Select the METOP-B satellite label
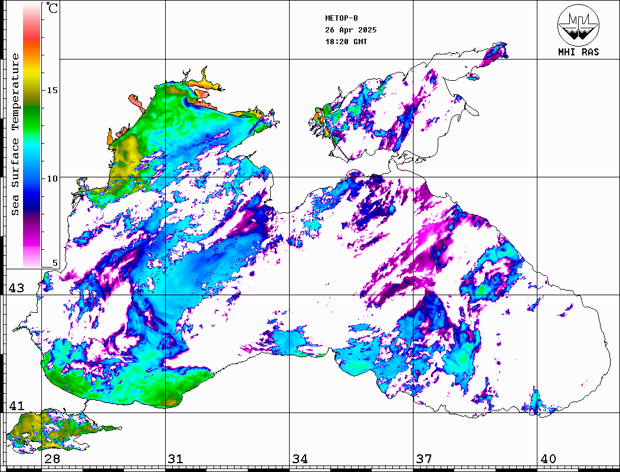 (x=341, y=18)
